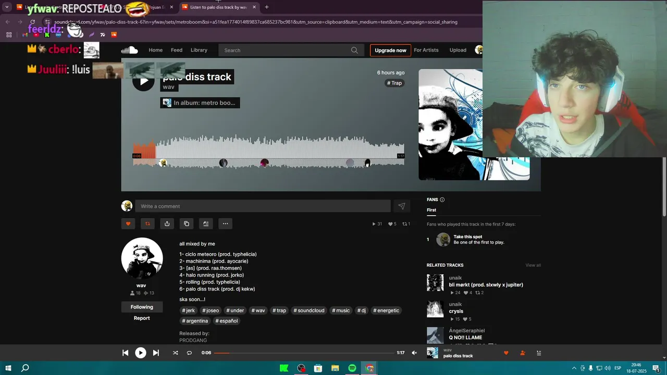This screenshot has height=375, width=667.
Task: Click the #under tag
Action: 235,310
